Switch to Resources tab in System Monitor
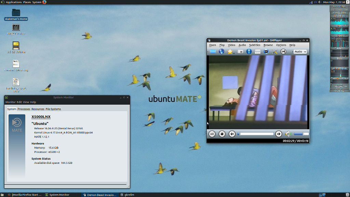Viewport: 350px width, 197px height. pos(38,109)
